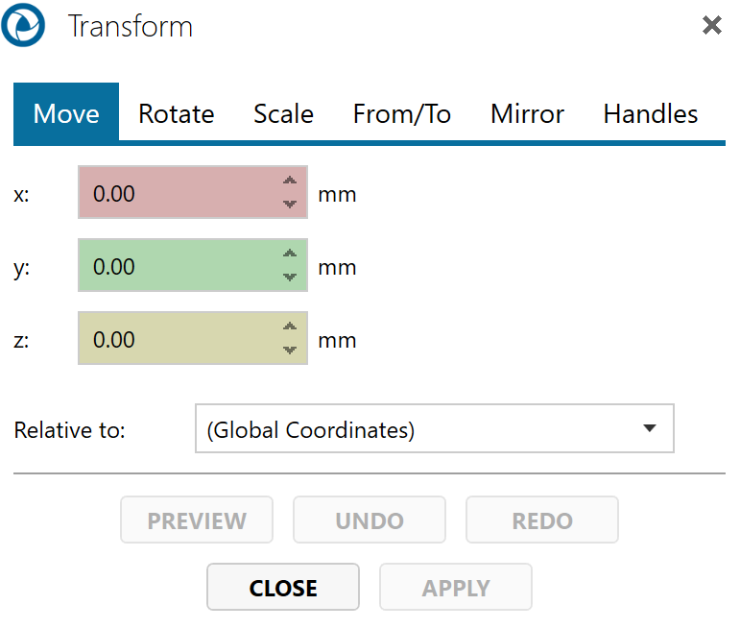740x629 pixels.
Task: Click the APPLY button
Action: tap(456, 588)
